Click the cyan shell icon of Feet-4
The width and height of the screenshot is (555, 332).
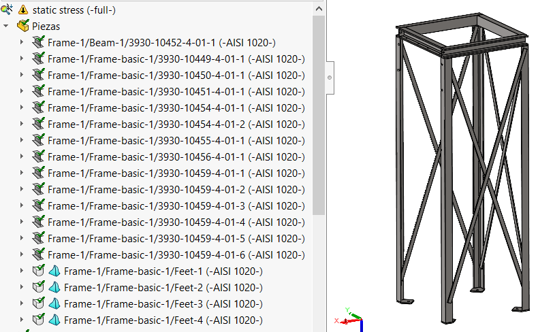coord(54,320)
